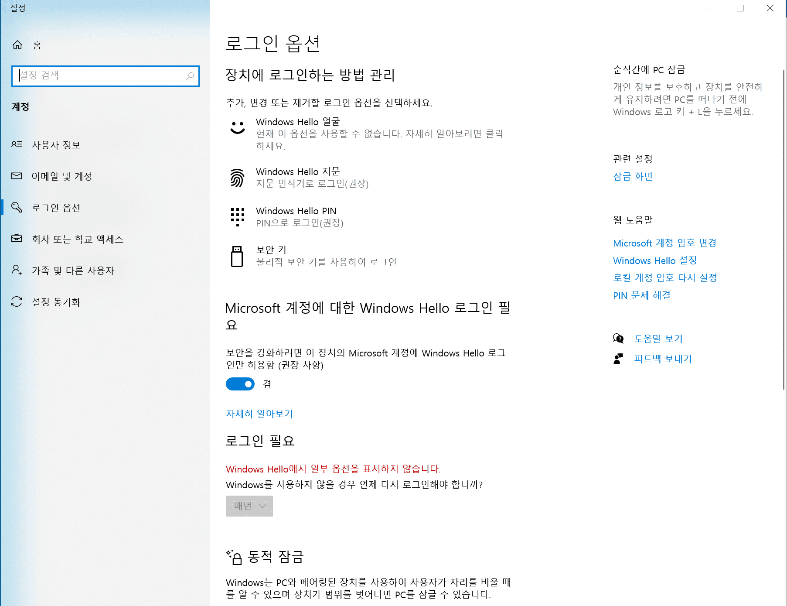The height and width of the screenshot is (606, 787).
Task: Click the 관련 설정 heading
Action: [633, 159]
